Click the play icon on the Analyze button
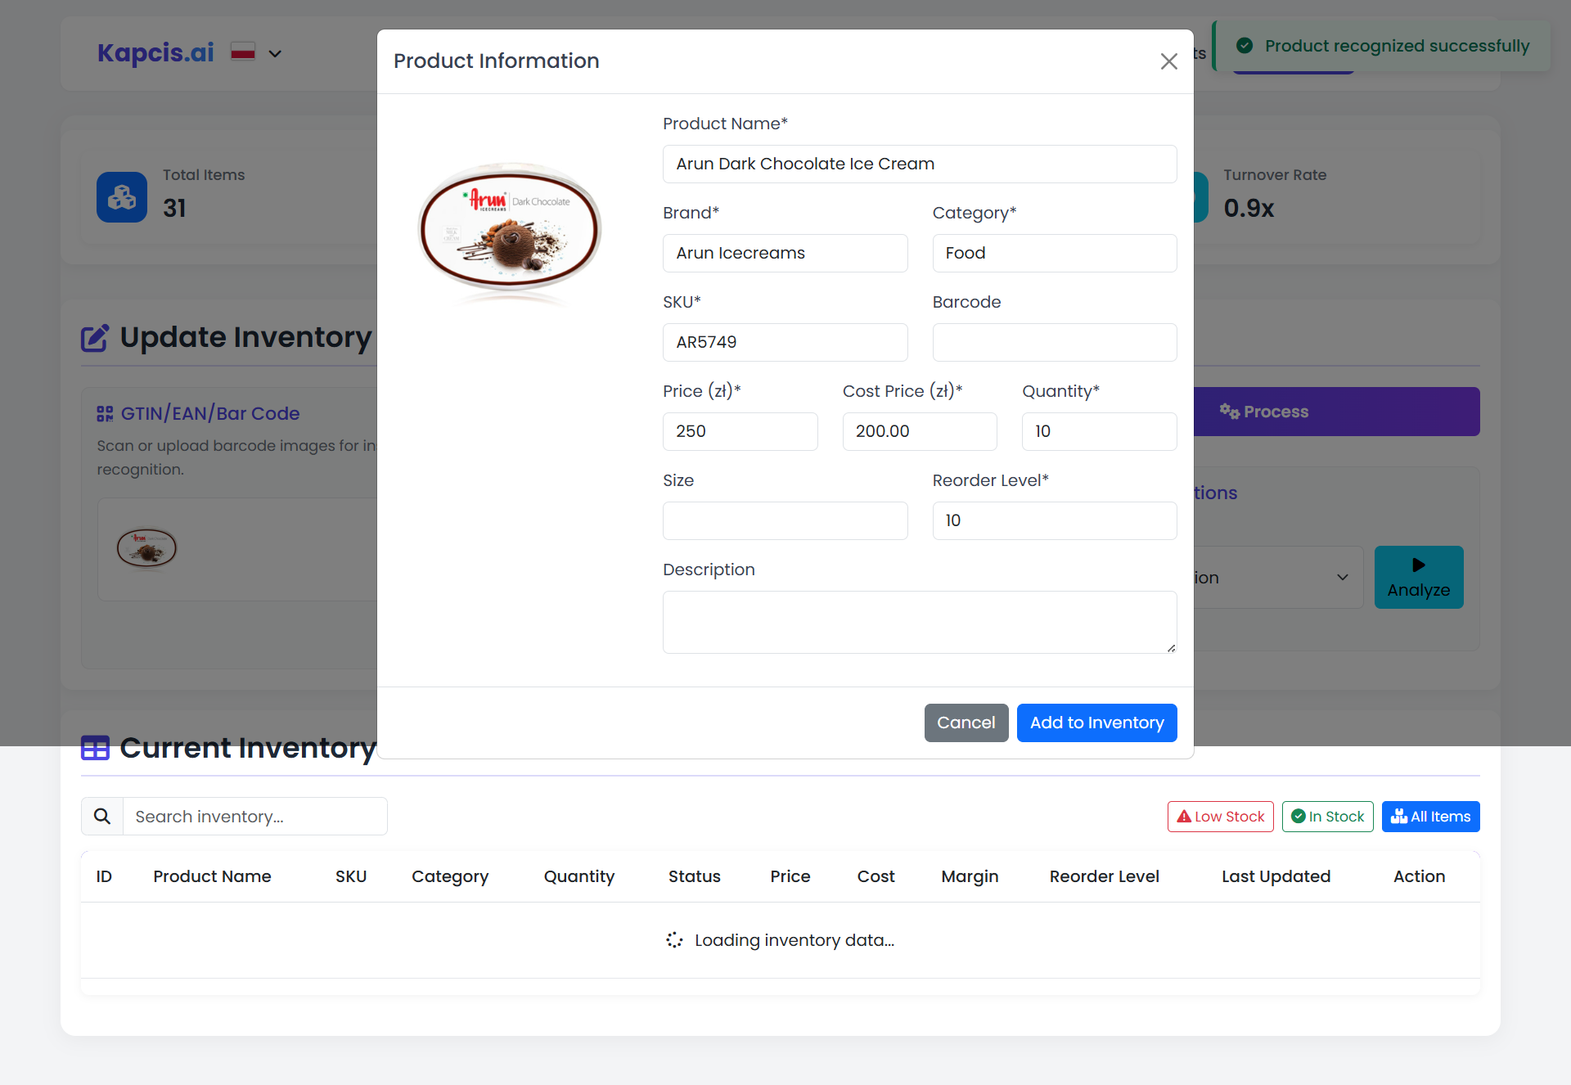The image size is (1571, 1085). pos(1418,565)
